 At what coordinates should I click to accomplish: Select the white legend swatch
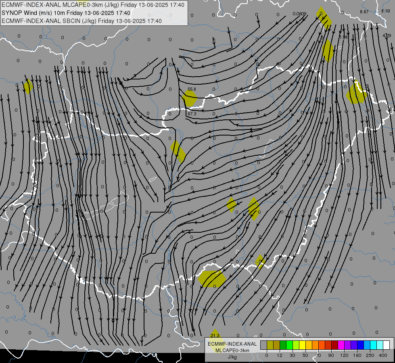tap(387, 345)
